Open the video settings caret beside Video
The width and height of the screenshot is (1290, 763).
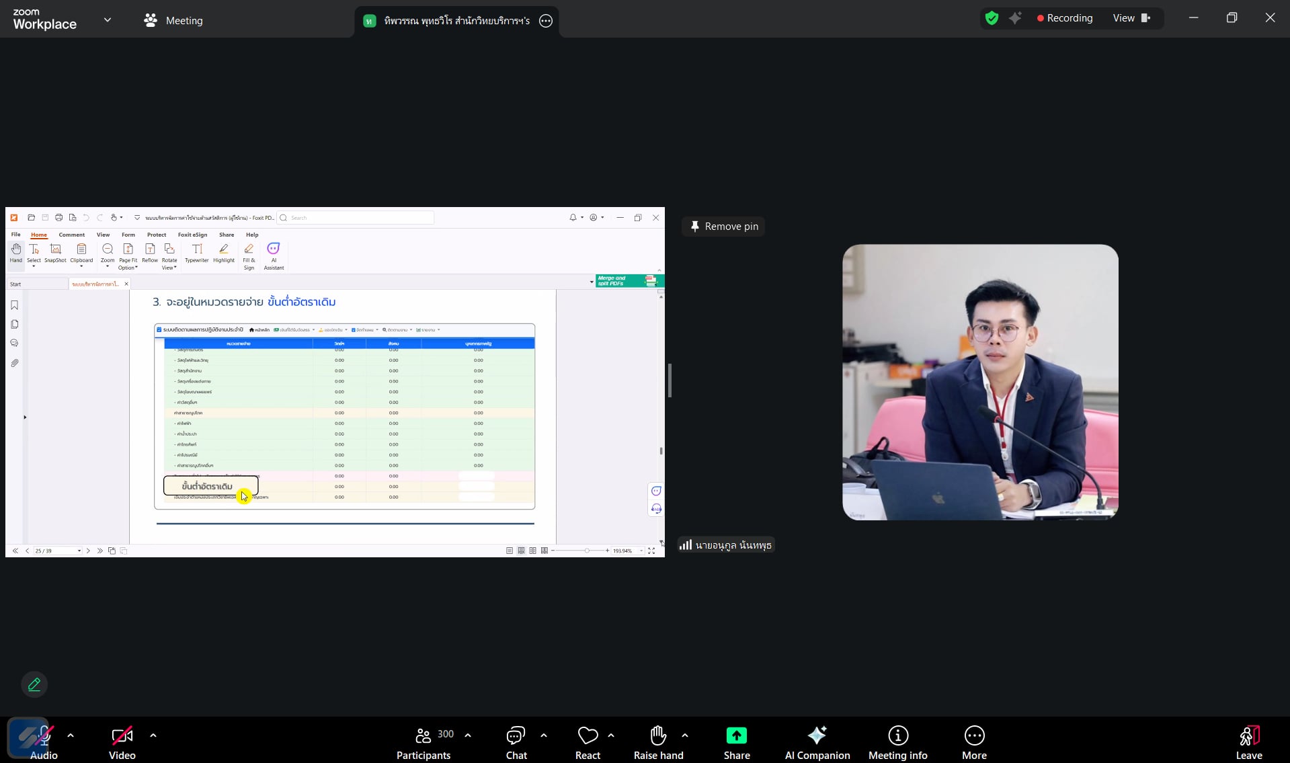tap(153, 735)
